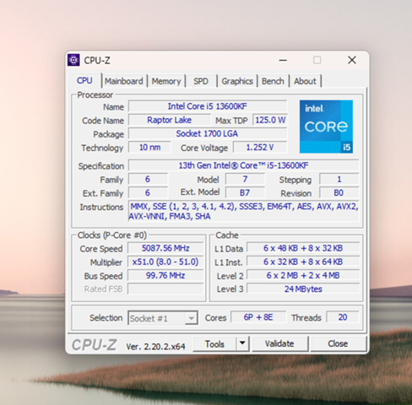The width and height of the screenshot is (412, 405).
Task: Click the Level 3 value 24 MBytes
Action: click(303, 289)
